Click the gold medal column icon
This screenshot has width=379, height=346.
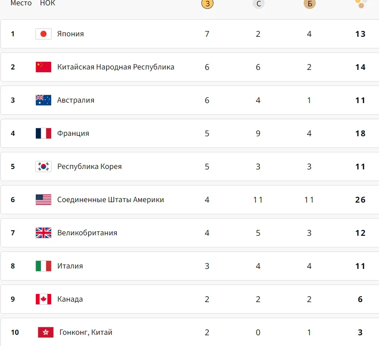click(207, 4)
